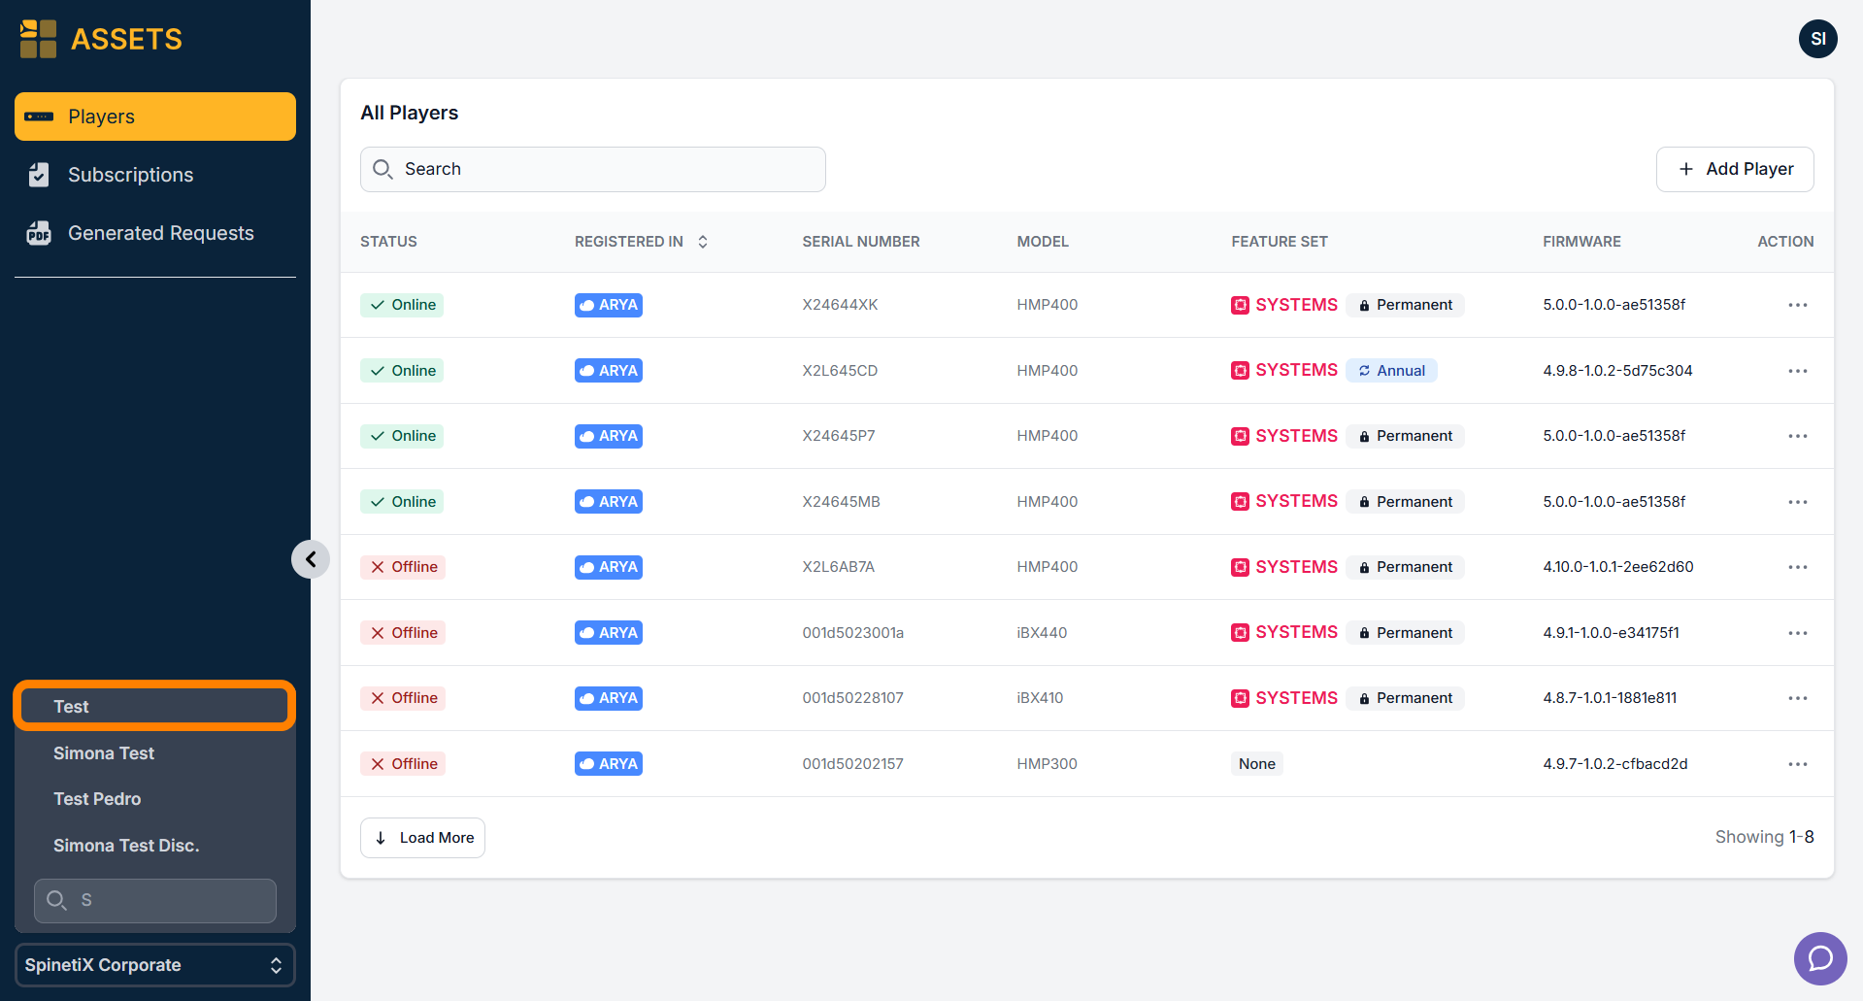Click the Generated Requests PDF icon

click(x=39, y=233)
